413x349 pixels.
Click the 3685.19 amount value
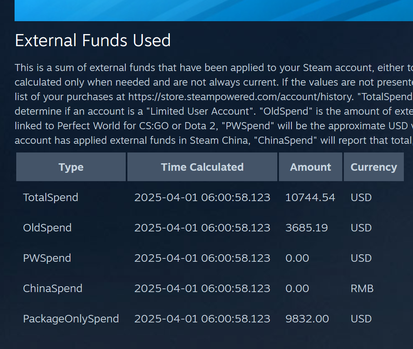tap(306, 228)
